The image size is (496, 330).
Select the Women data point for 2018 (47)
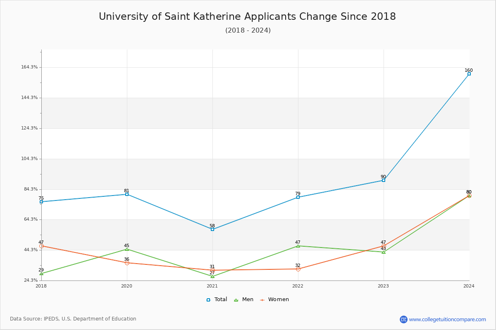click(41, 246)
